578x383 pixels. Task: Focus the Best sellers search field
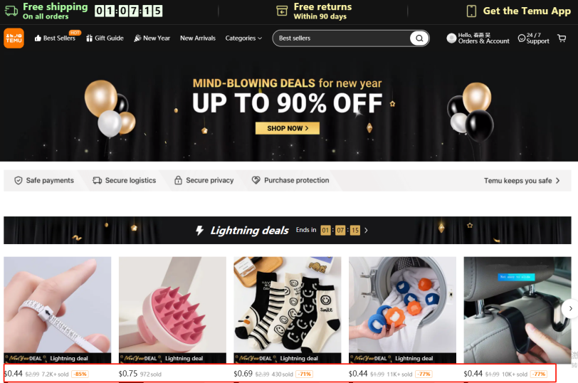point(341,38)
